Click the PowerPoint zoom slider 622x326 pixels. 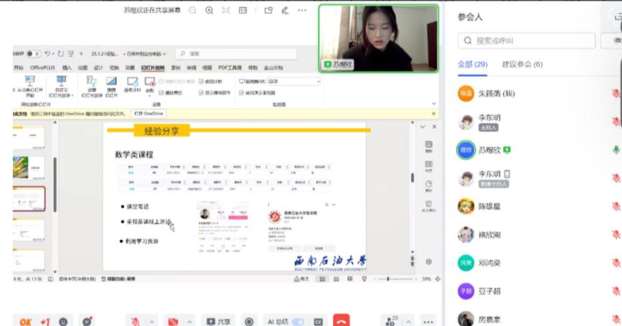(396, 279)
